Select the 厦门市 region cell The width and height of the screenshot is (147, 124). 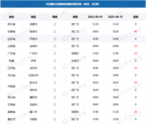click(33, 112)
